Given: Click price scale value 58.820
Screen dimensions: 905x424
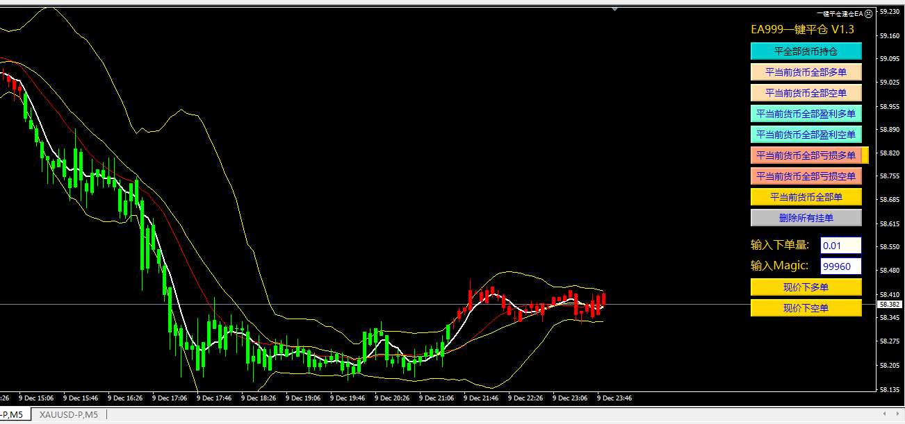Looking at the screenshot, I should [x=890, y=153].
